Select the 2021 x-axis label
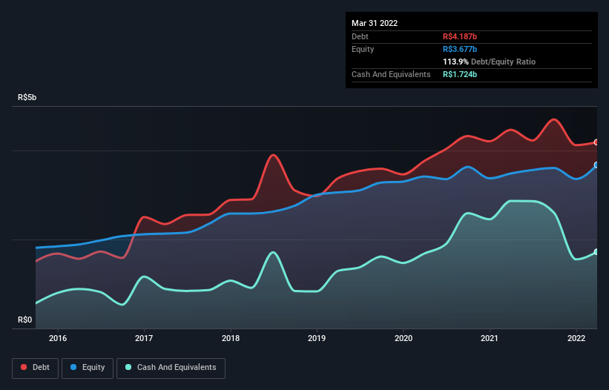609x390 pixels. (x=490, y=338)
